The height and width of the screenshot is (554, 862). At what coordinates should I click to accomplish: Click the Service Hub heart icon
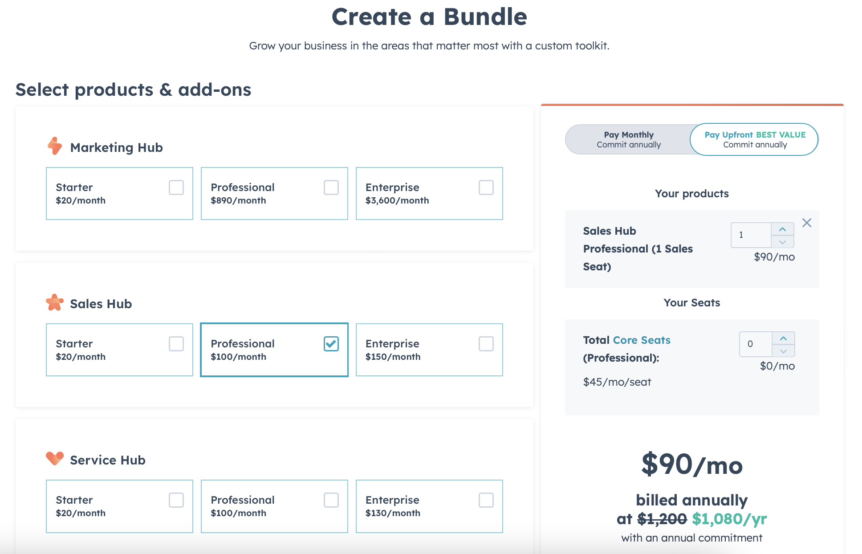(x=54, y=459)
